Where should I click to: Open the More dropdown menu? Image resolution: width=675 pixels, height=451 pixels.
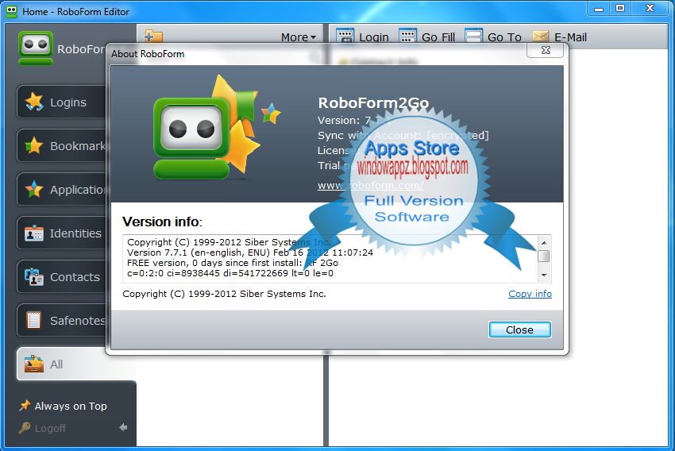click(299, 37)
